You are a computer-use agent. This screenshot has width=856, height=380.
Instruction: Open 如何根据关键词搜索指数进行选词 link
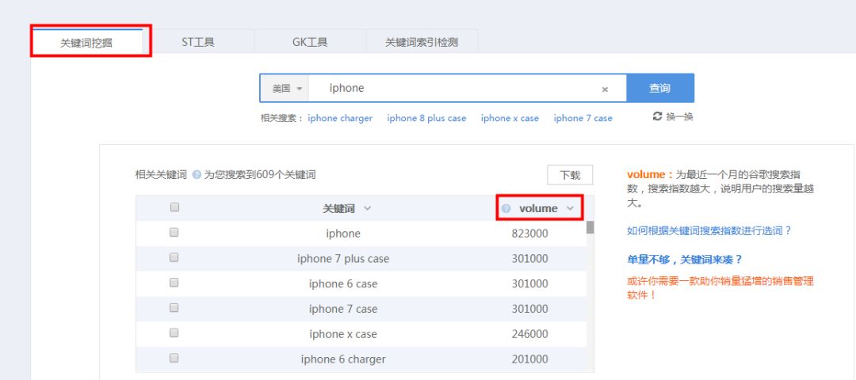point(709,230)
